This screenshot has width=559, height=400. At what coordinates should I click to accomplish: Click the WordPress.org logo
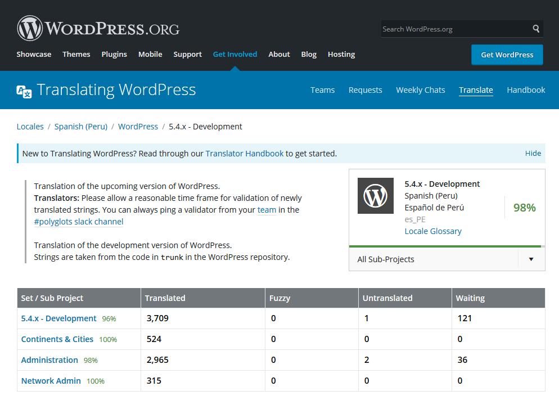click(98, 28)
